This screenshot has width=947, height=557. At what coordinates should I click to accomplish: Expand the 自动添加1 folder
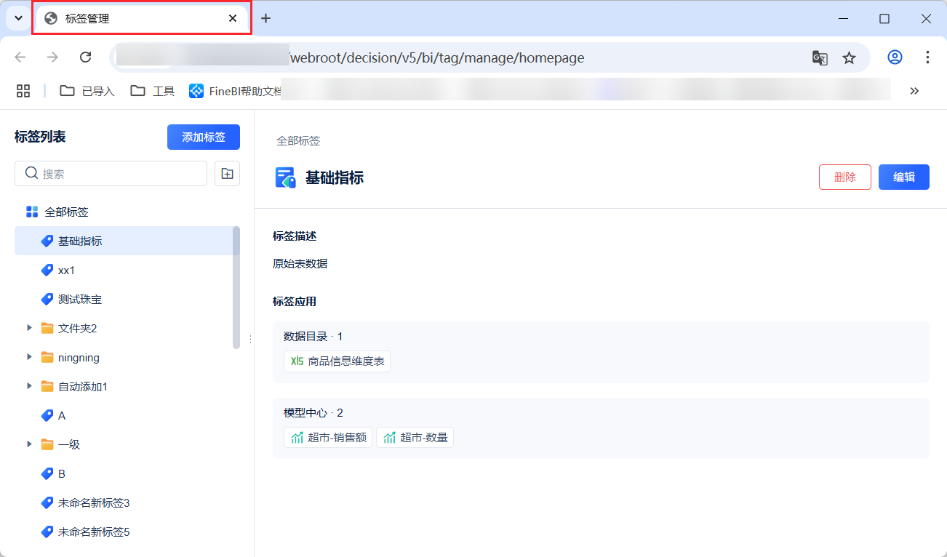29,386
